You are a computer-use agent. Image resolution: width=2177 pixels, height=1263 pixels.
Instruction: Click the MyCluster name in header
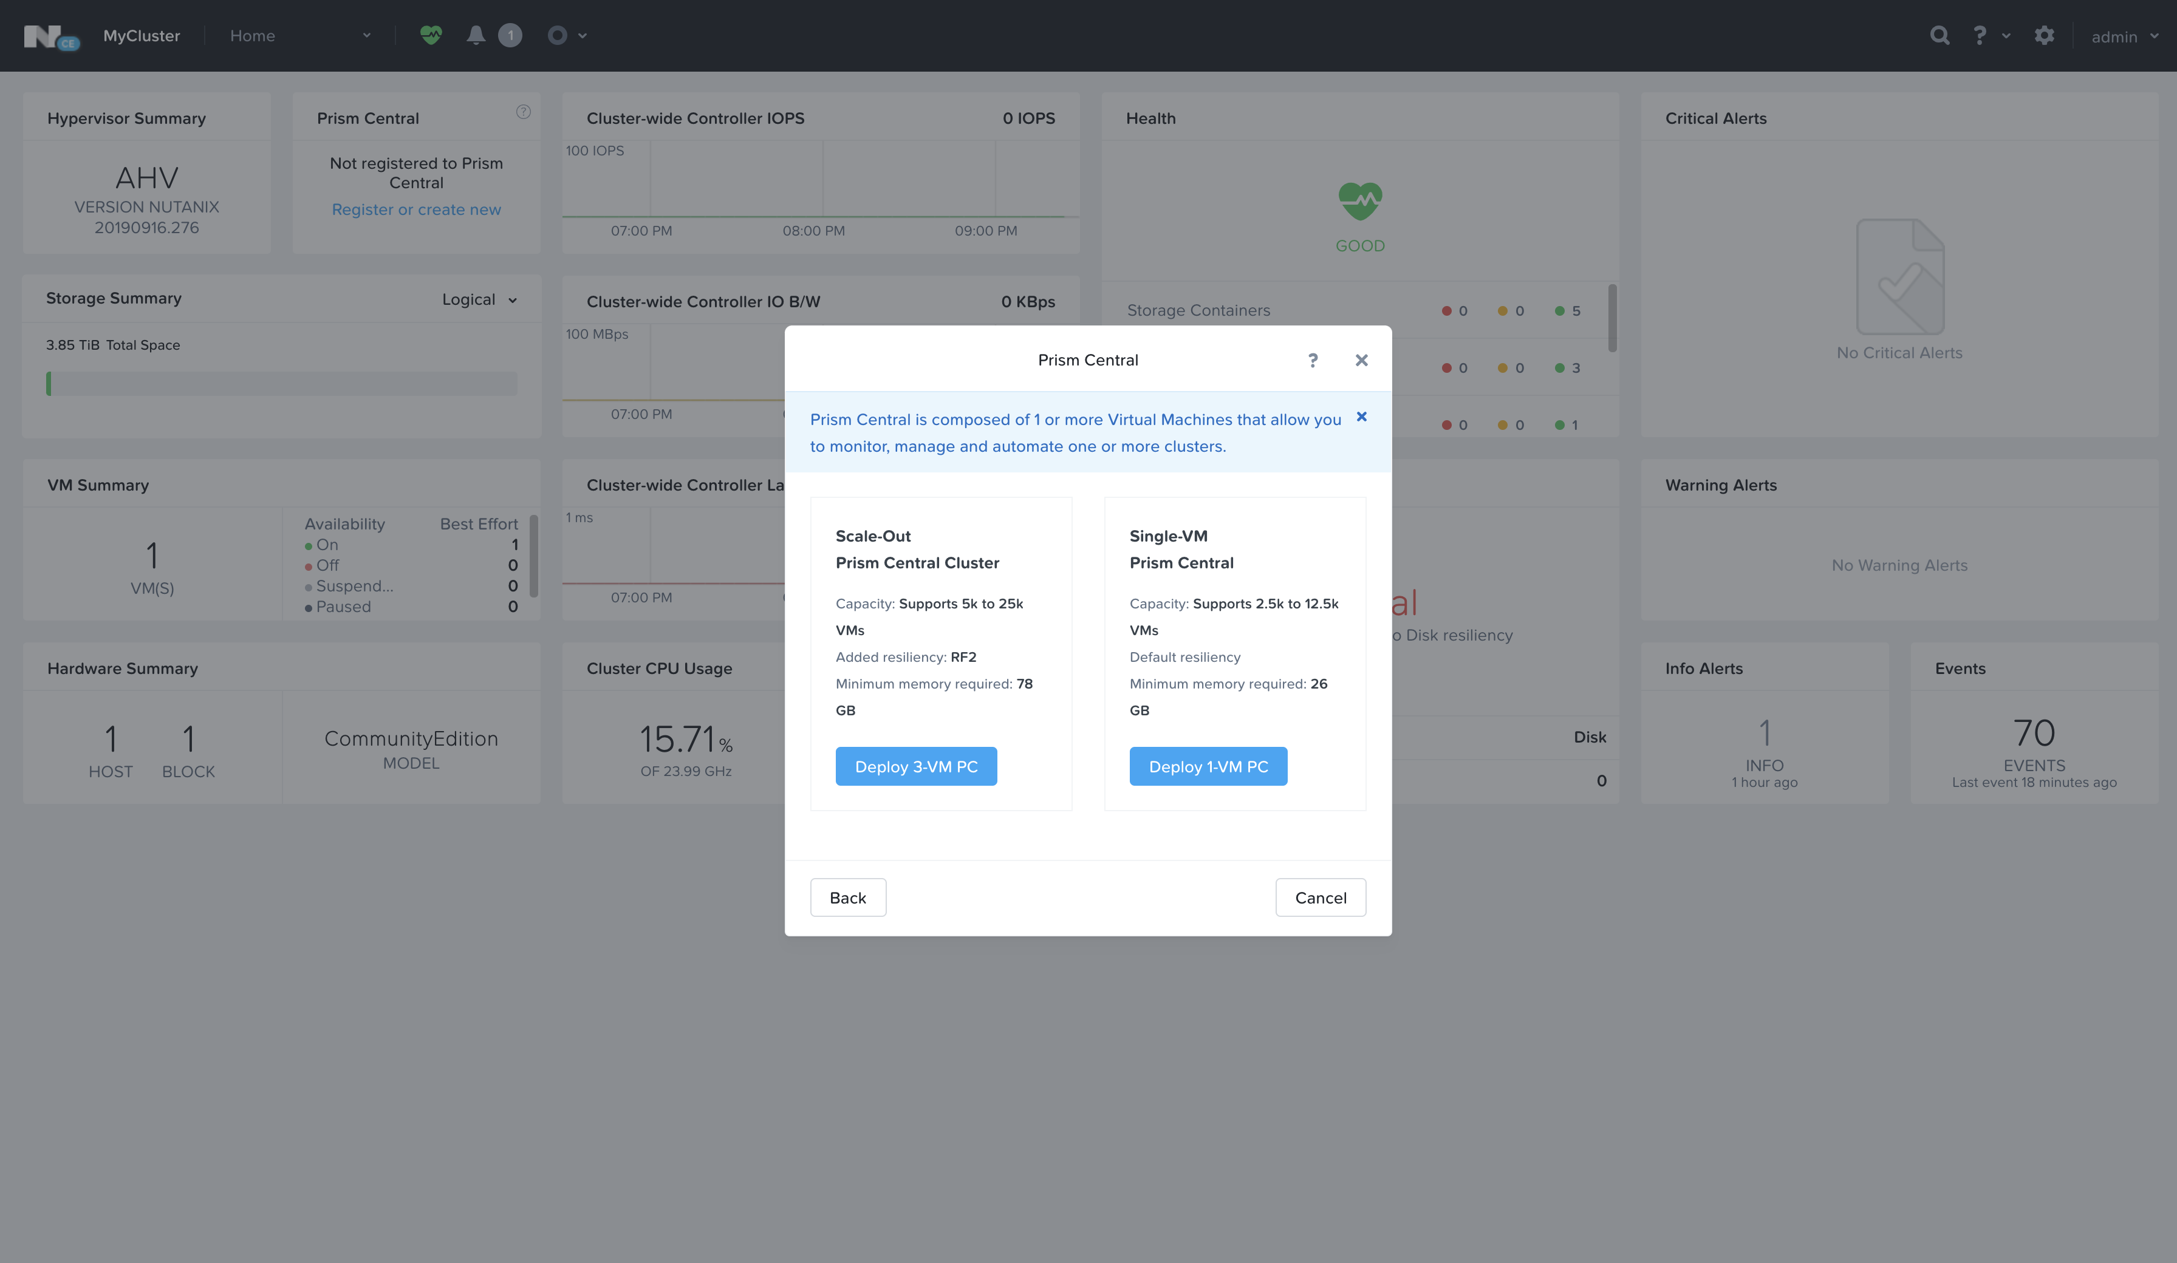(x=142, y=35)
